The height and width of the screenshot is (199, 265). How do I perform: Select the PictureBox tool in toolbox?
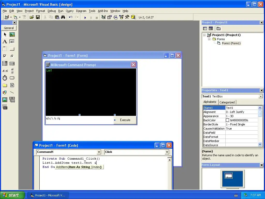pyautogui.click(x=12, y=34)
